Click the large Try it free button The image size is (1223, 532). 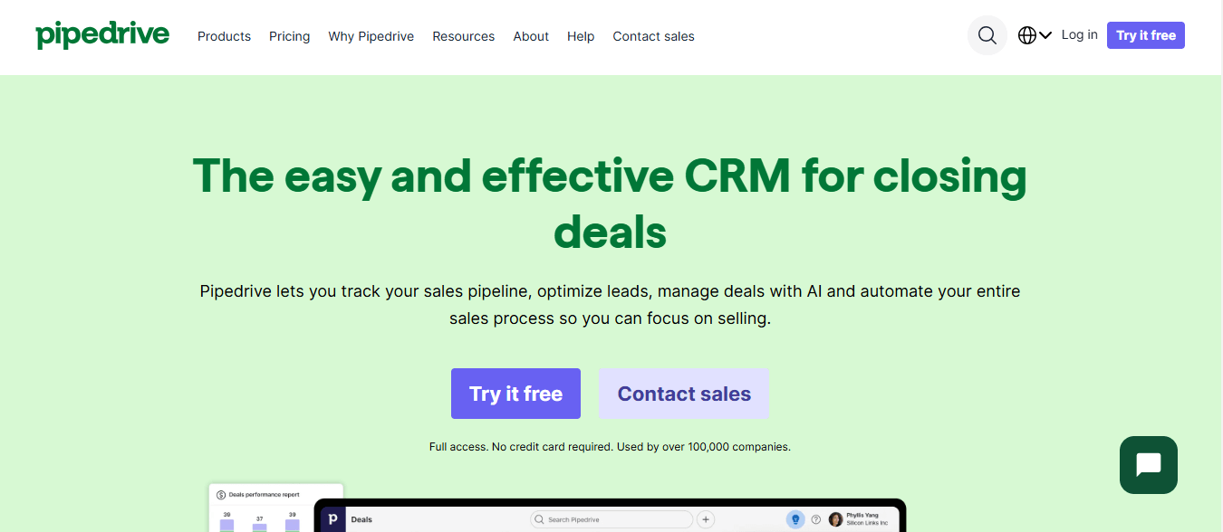pos(515,394)
